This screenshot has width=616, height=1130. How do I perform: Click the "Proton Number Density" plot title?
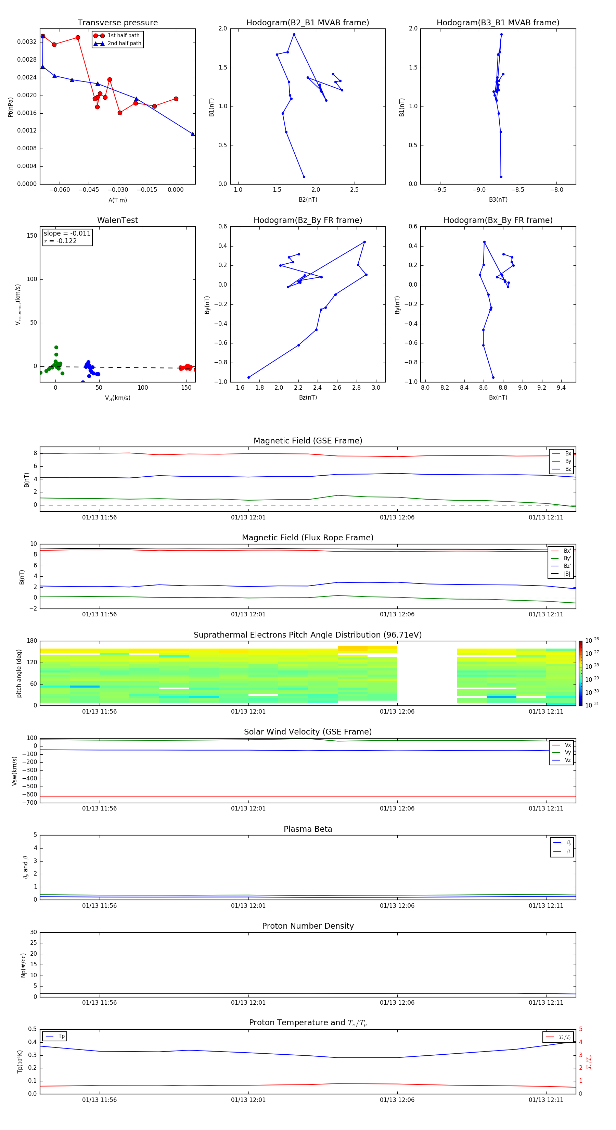point(308,926)
